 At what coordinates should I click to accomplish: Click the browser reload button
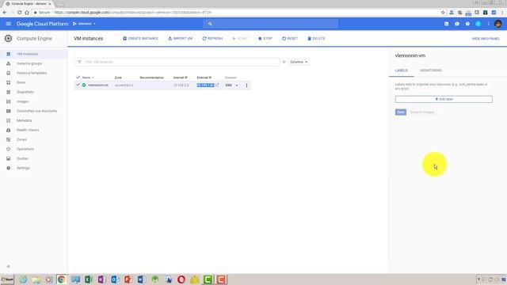click(x=19, y=13)
